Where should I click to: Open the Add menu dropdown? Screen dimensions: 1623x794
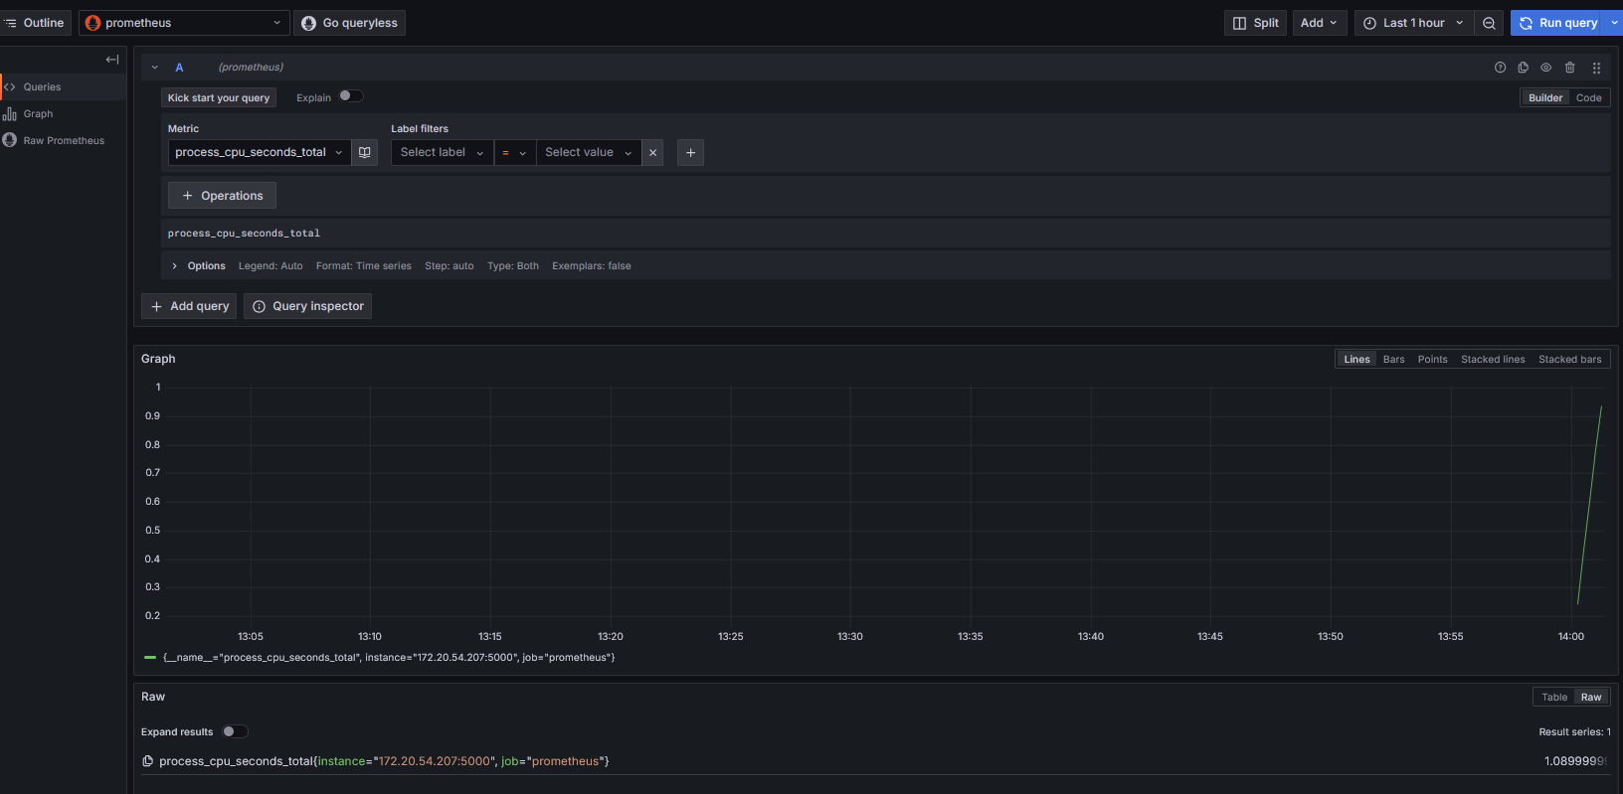click(1319, 23)
